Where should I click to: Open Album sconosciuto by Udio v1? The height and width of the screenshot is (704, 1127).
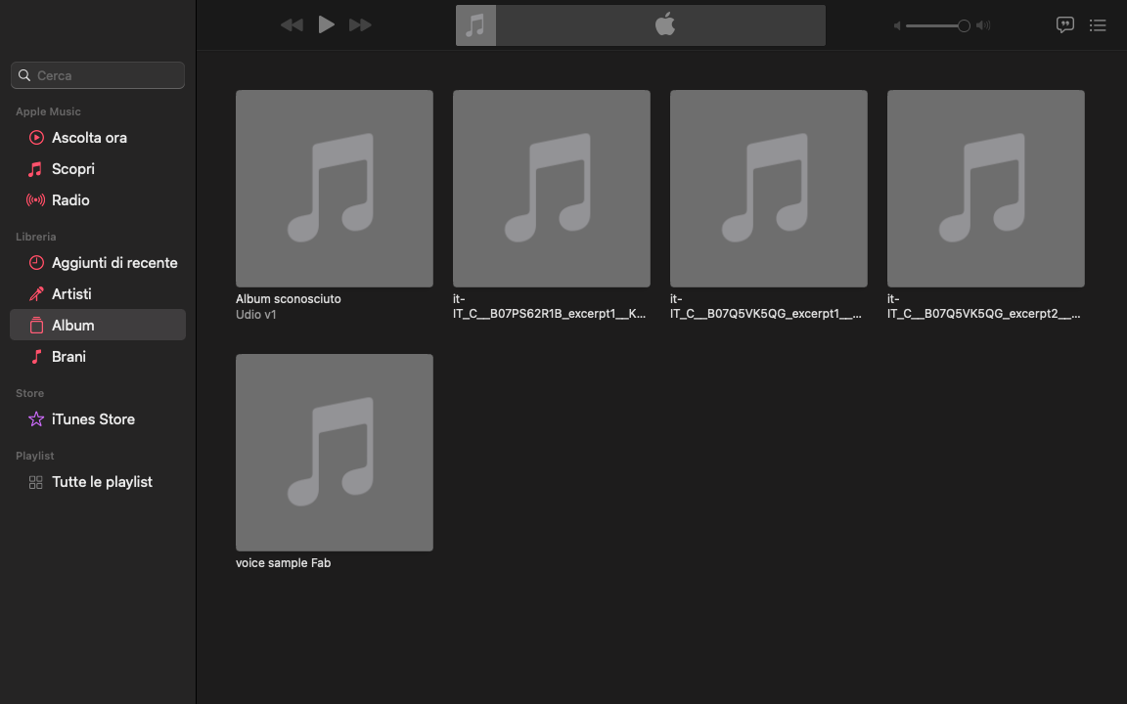[x=334, y=188]
